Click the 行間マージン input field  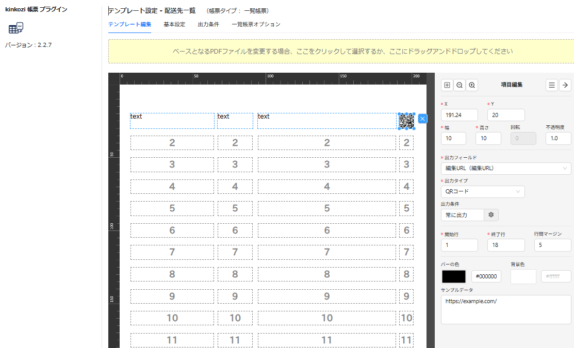click(552, 245)
